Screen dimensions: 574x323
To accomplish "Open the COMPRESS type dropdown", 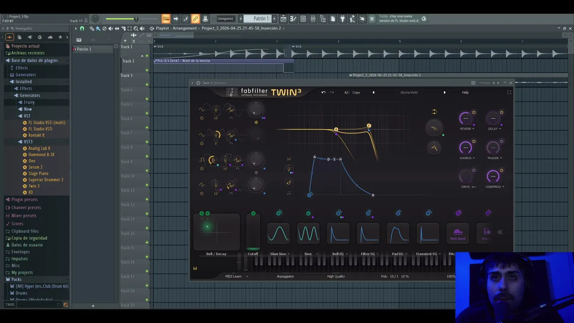I will [x=495, y=187].
